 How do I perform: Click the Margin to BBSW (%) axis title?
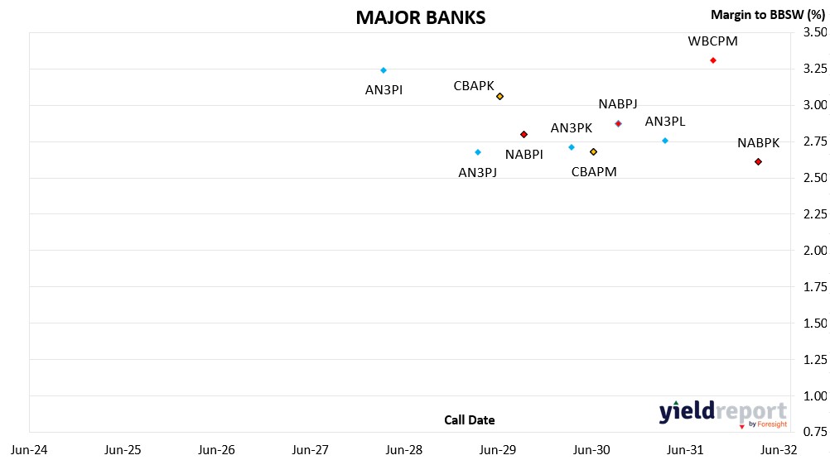coord(769,15)
